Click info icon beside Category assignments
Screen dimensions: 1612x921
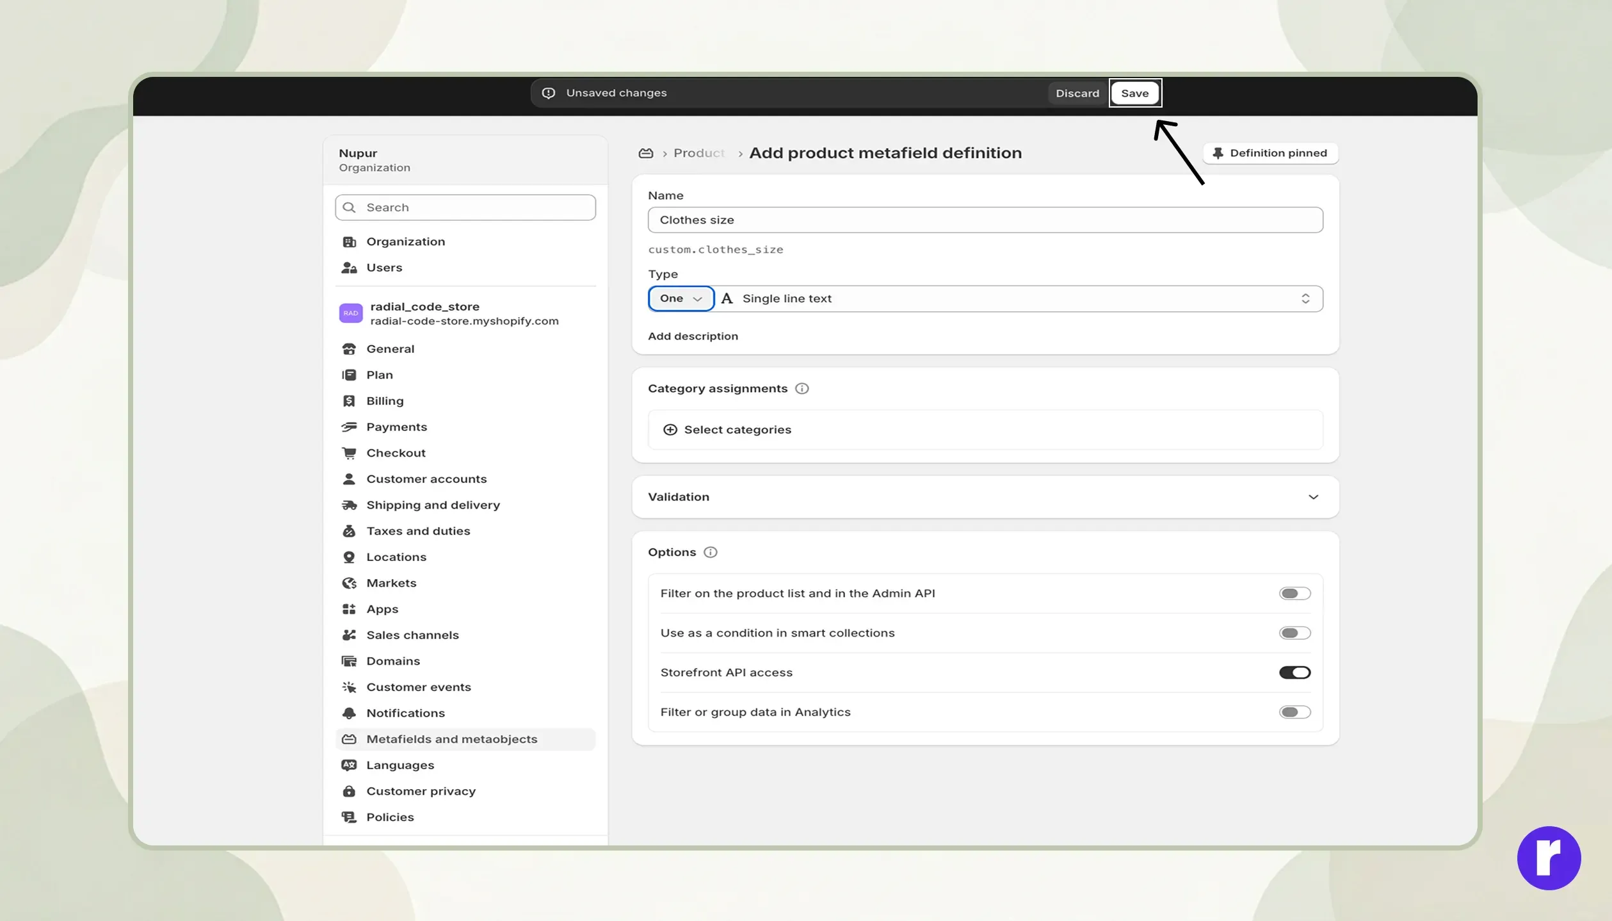point(802,389)
